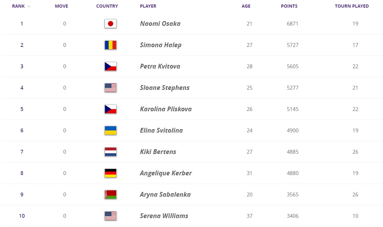The height and width of the screenshot is (227, 383).
Task: Click Netherlands flag icon beside Kiki Bertens
Action: (110, 152)
